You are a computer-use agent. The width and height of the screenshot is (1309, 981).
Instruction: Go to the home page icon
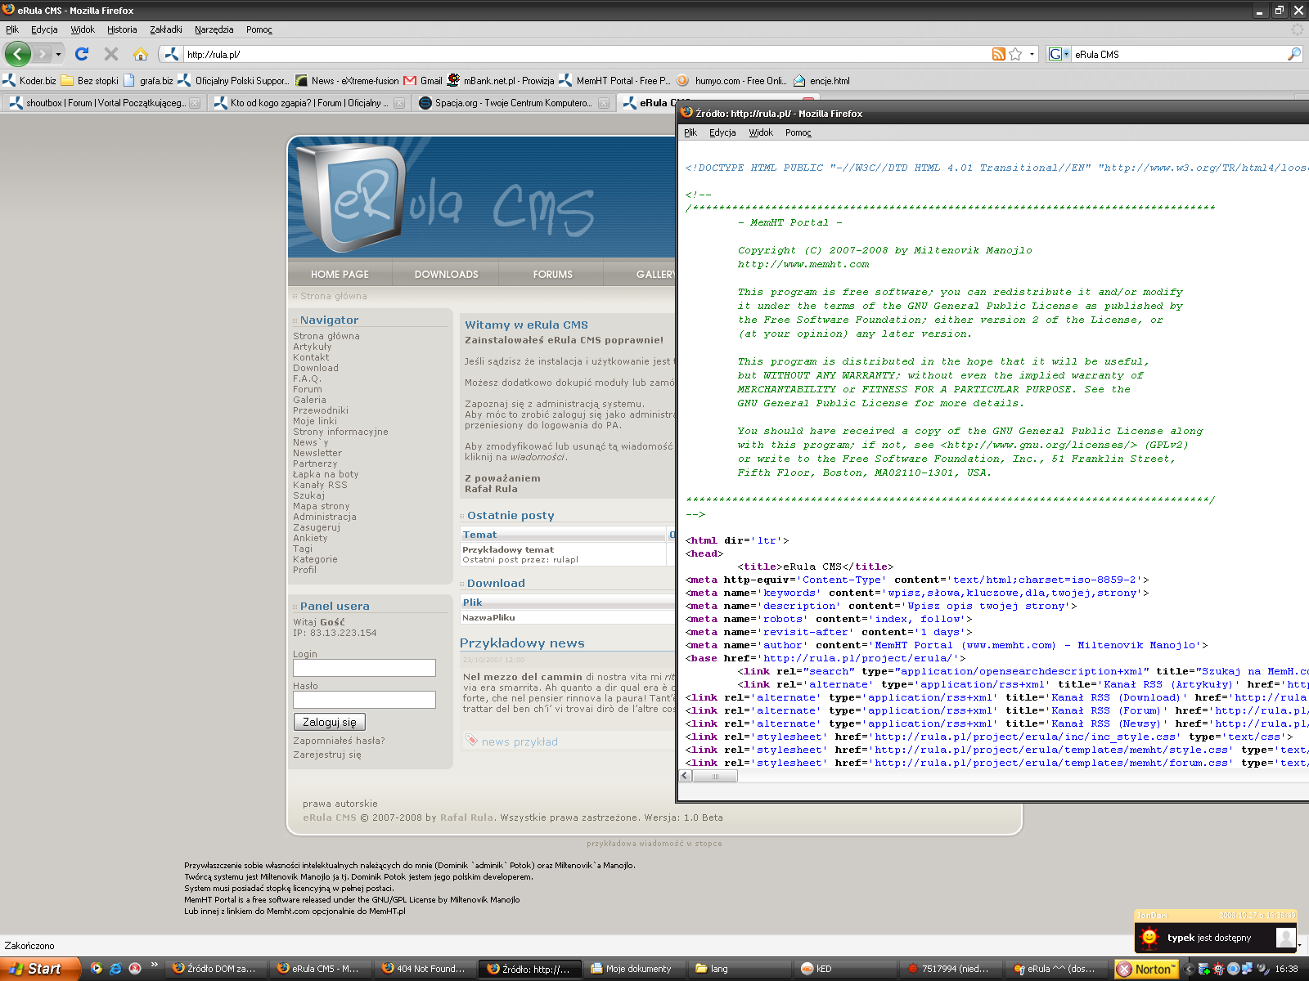pyautogui.click(x=141, y=54)
